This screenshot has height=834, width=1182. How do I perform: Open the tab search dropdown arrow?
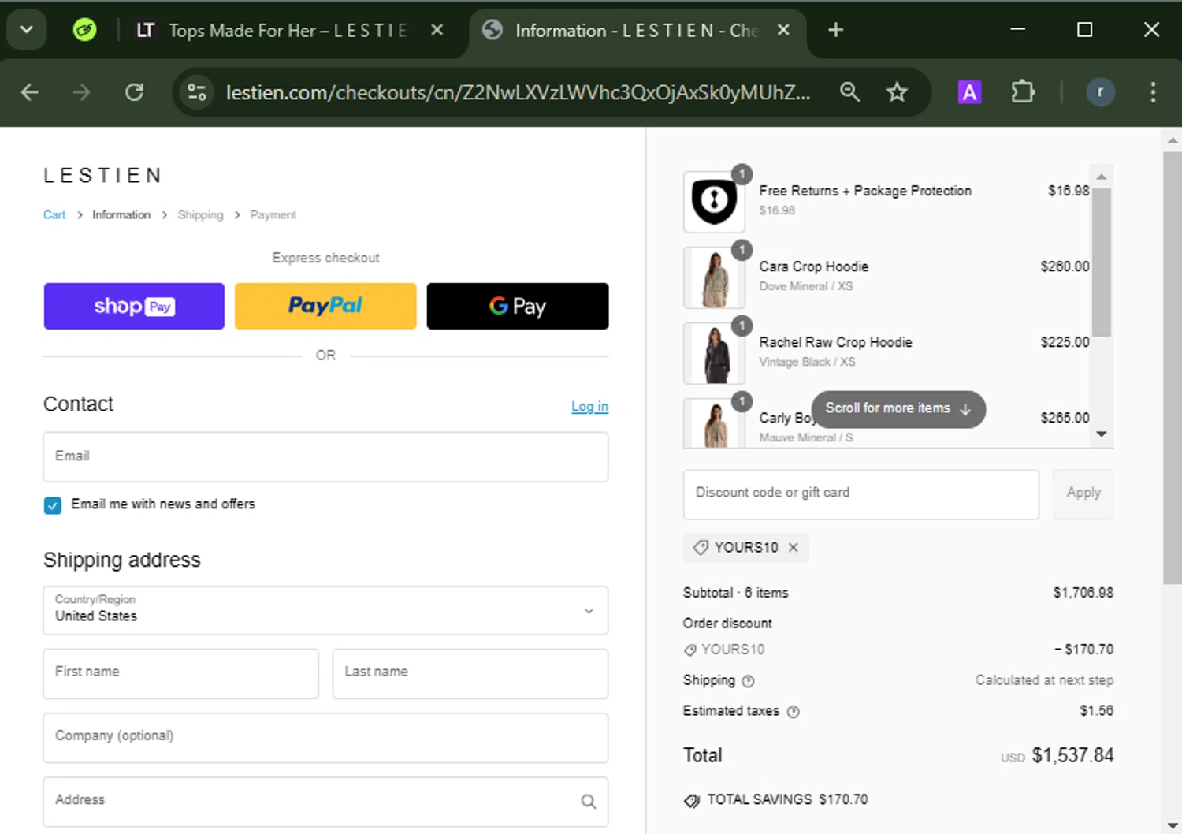[27, 30]
